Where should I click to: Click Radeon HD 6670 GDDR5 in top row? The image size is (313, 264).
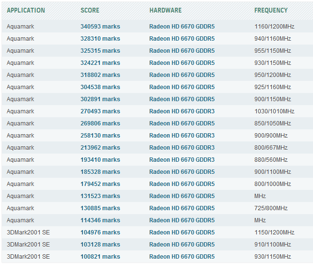tap(182, 27)
